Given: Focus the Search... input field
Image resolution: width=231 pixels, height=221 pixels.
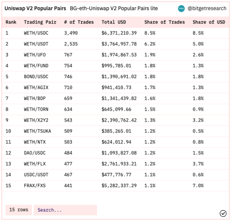Looking at the screenshot, I should pyautogui.click(x=65, y=210).
